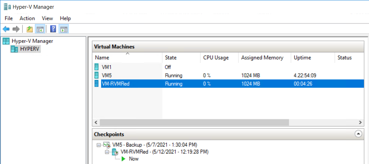Click the horizontal scrollbar thumb
Screen dimensions: 369x164
194,122
